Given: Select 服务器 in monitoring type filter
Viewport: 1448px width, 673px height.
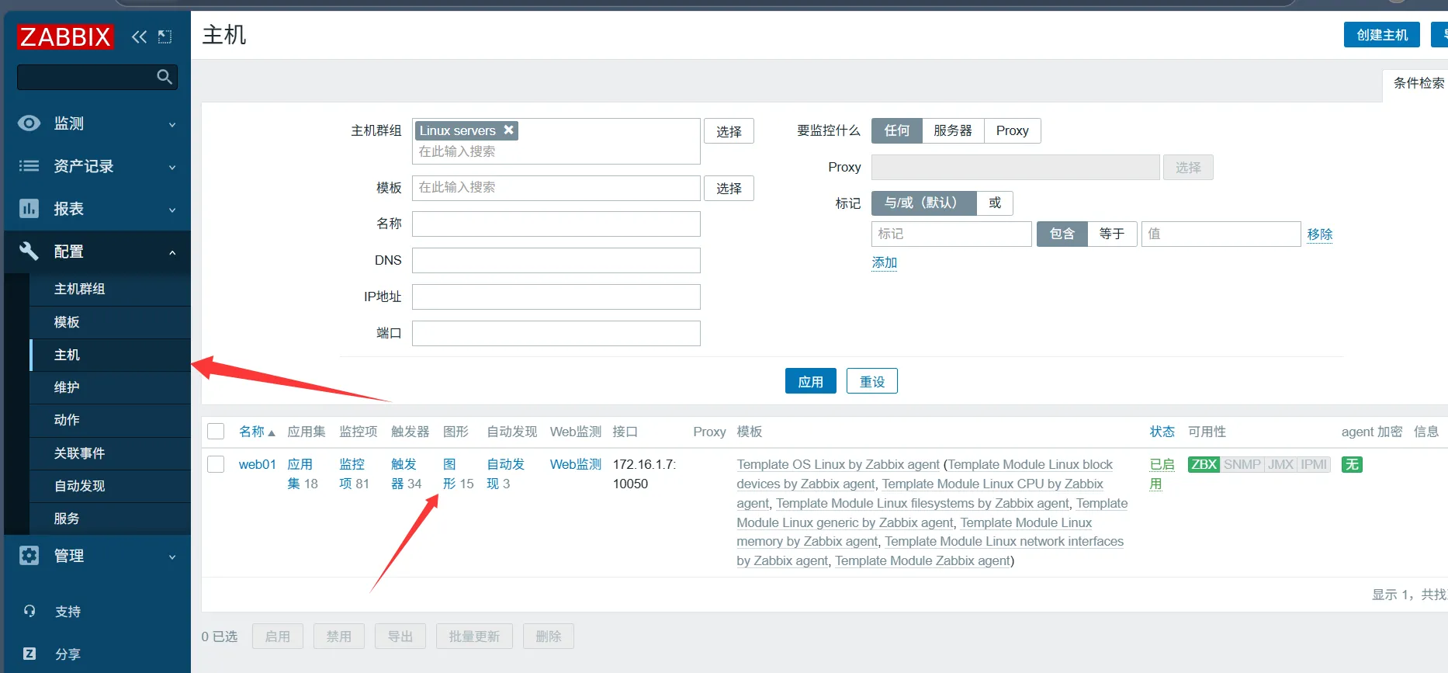Looking at the screenshot, I should coord(952,130).
